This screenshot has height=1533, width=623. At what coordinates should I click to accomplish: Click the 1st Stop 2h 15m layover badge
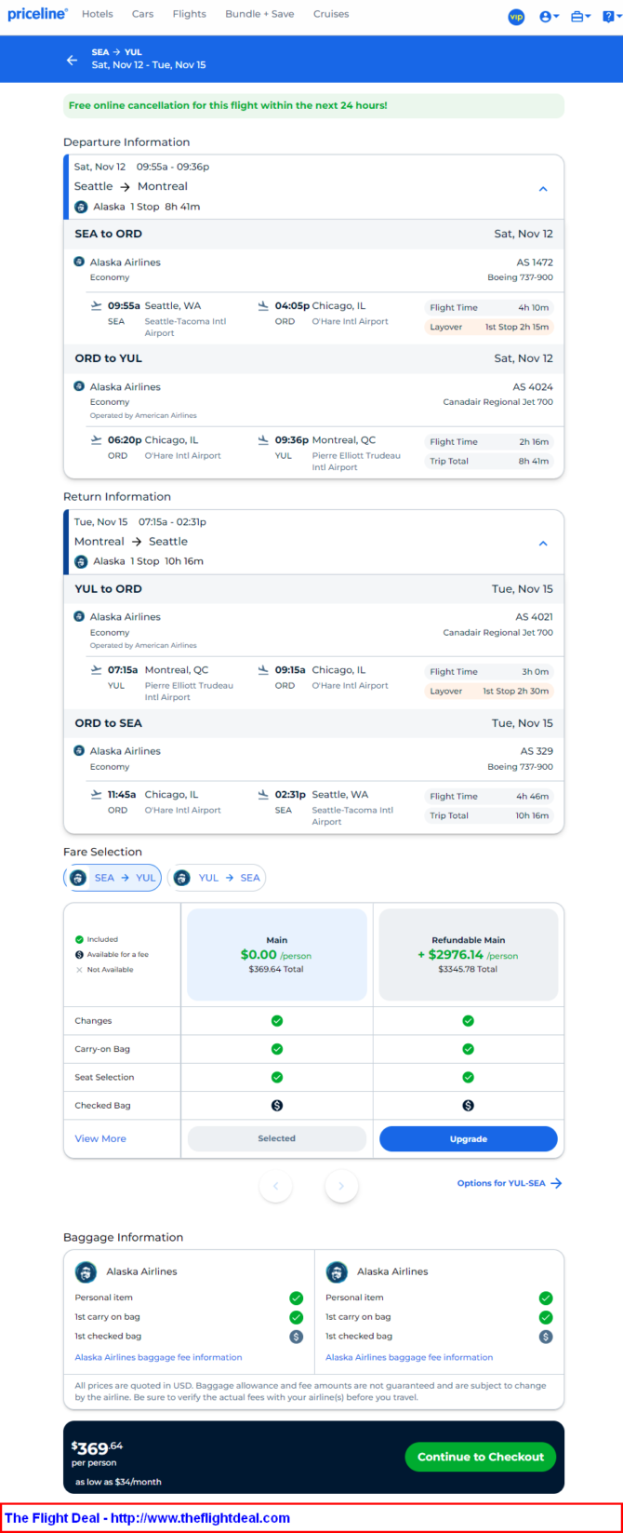[489, 327]
